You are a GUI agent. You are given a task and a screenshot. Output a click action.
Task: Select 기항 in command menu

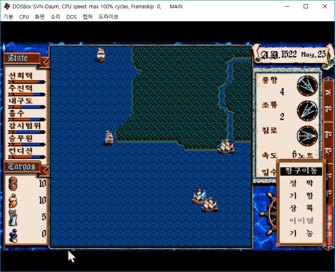[301, 195]
